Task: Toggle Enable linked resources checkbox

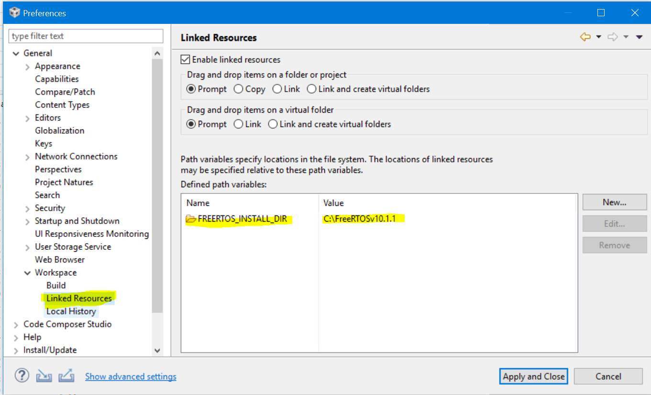Action: (x=185, y=60)
